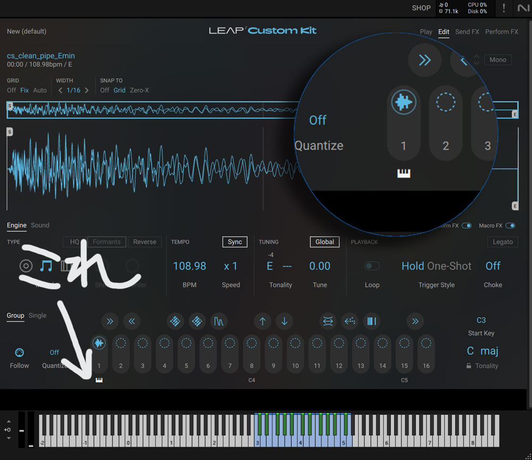The width and height of the screenshot is (532, 460).
Task: Click the first double right chevron above the slots
Action: coord(110,321)
